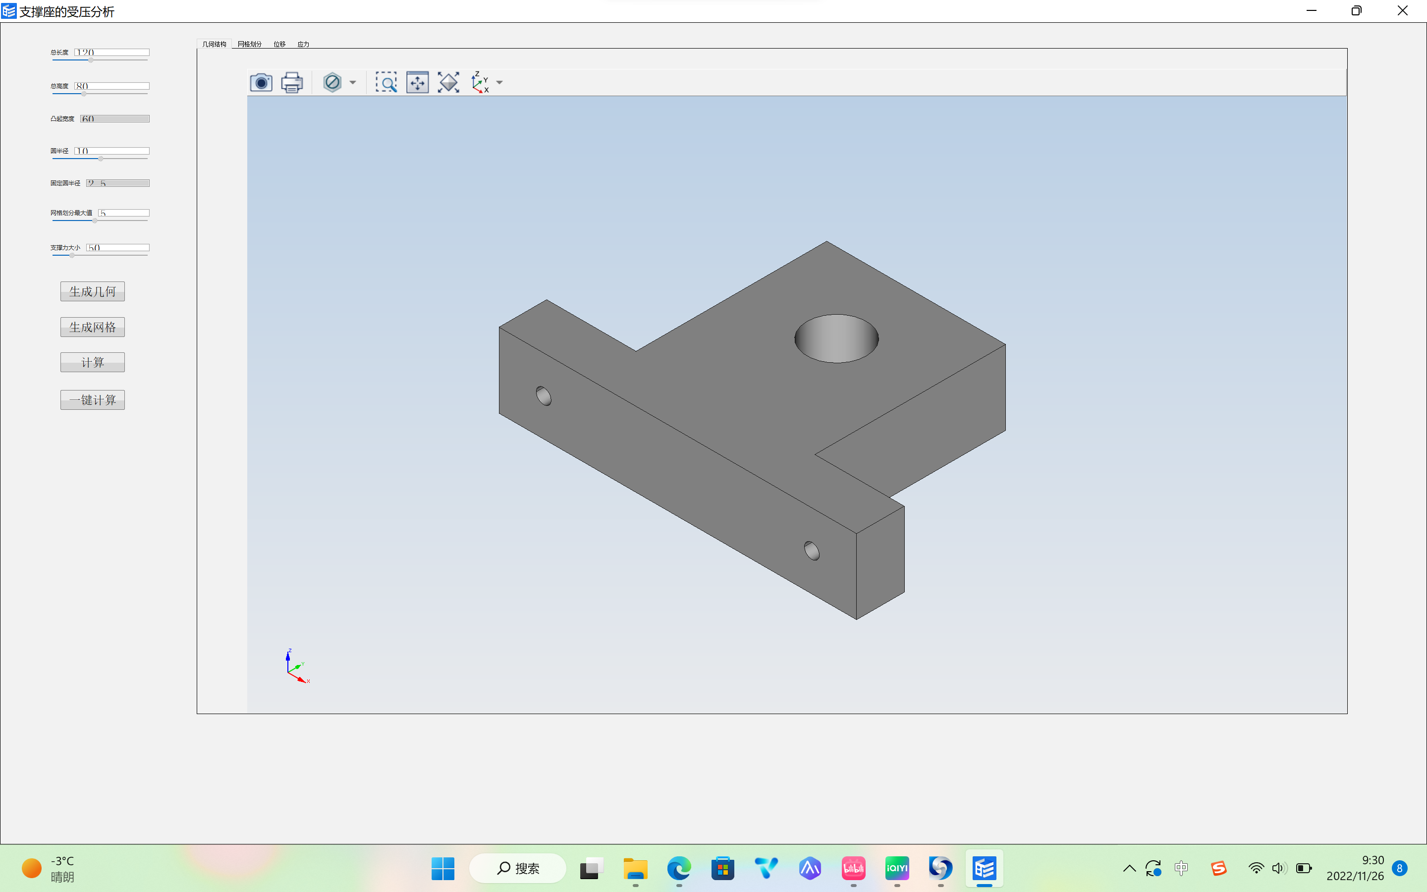Click the blue bird app icon on the taskbar
1427x892 pixels.
click(766, 868)
